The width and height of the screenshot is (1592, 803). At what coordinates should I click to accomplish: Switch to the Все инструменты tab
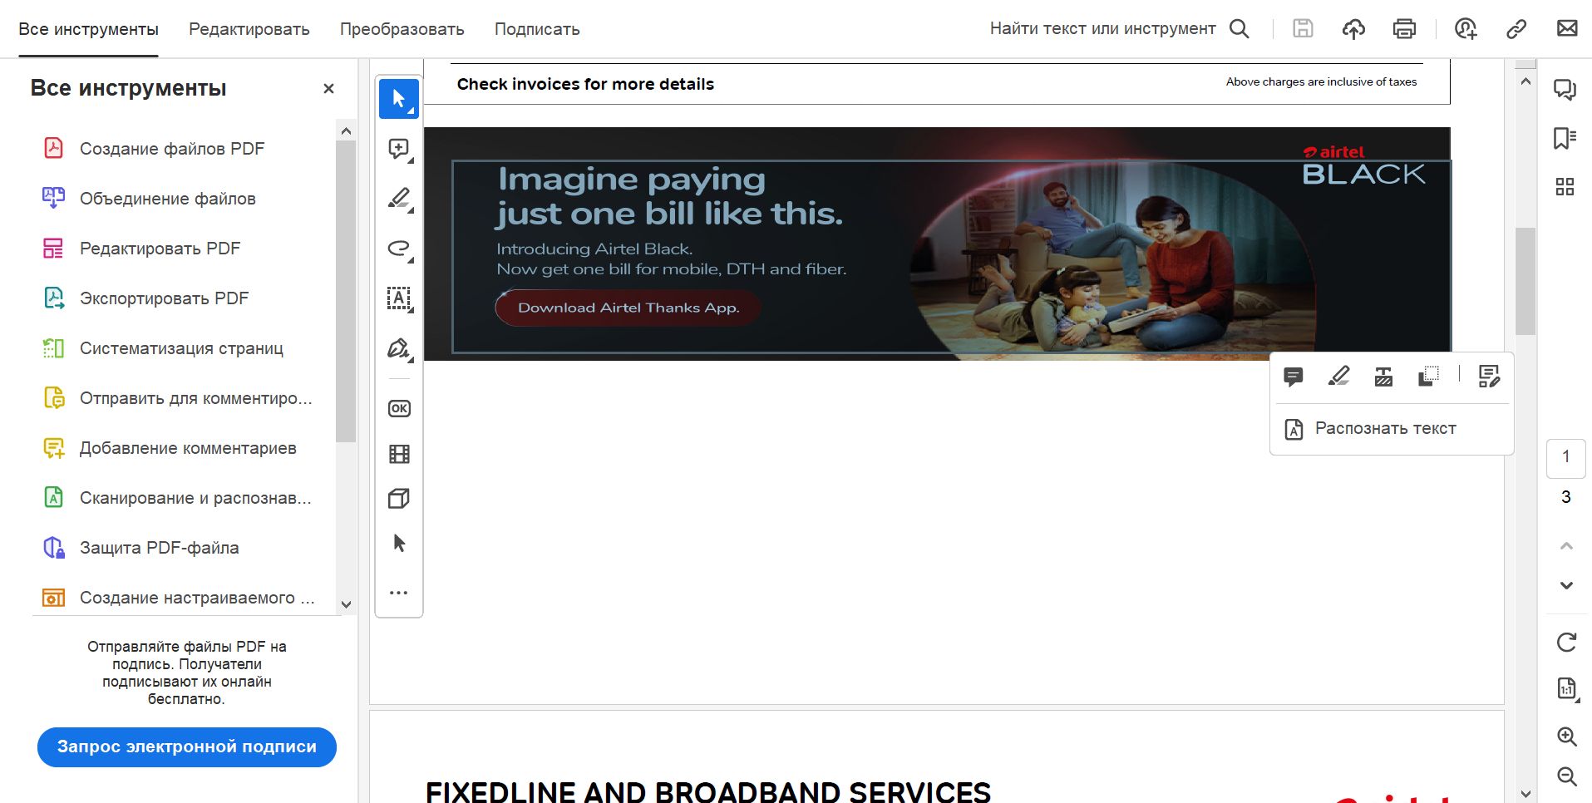coord(88,29)
